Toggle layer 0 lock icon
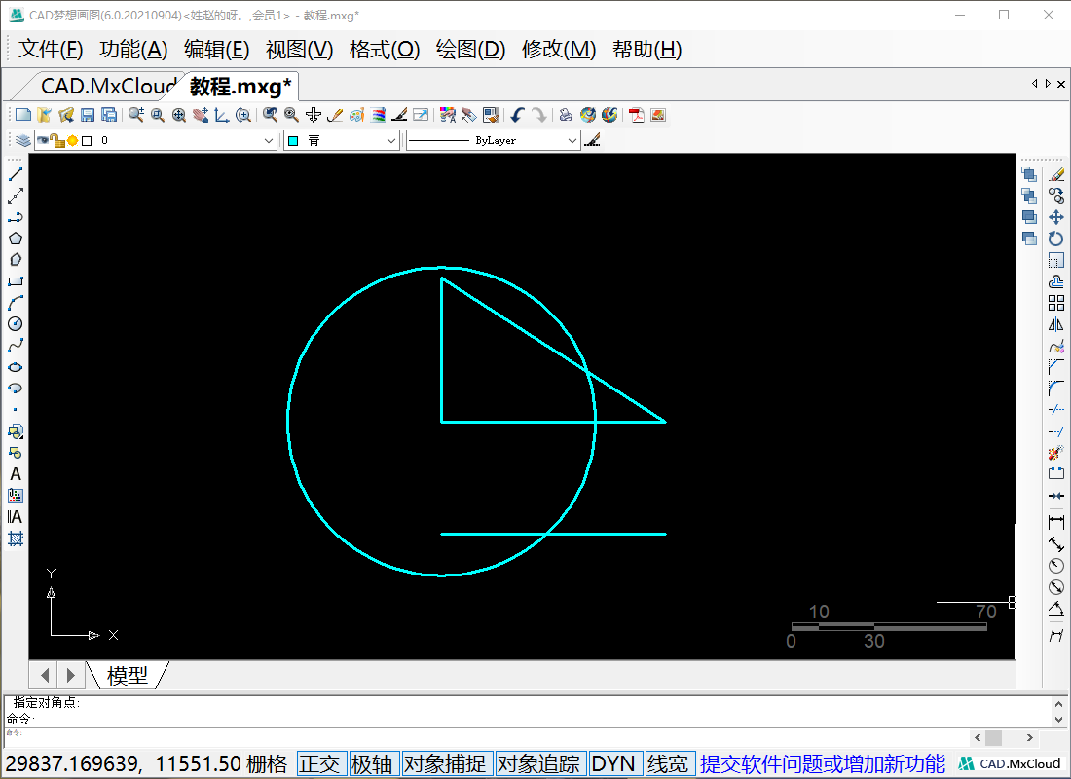Viewport: 1071px width, 779px height. coord(58,141)
